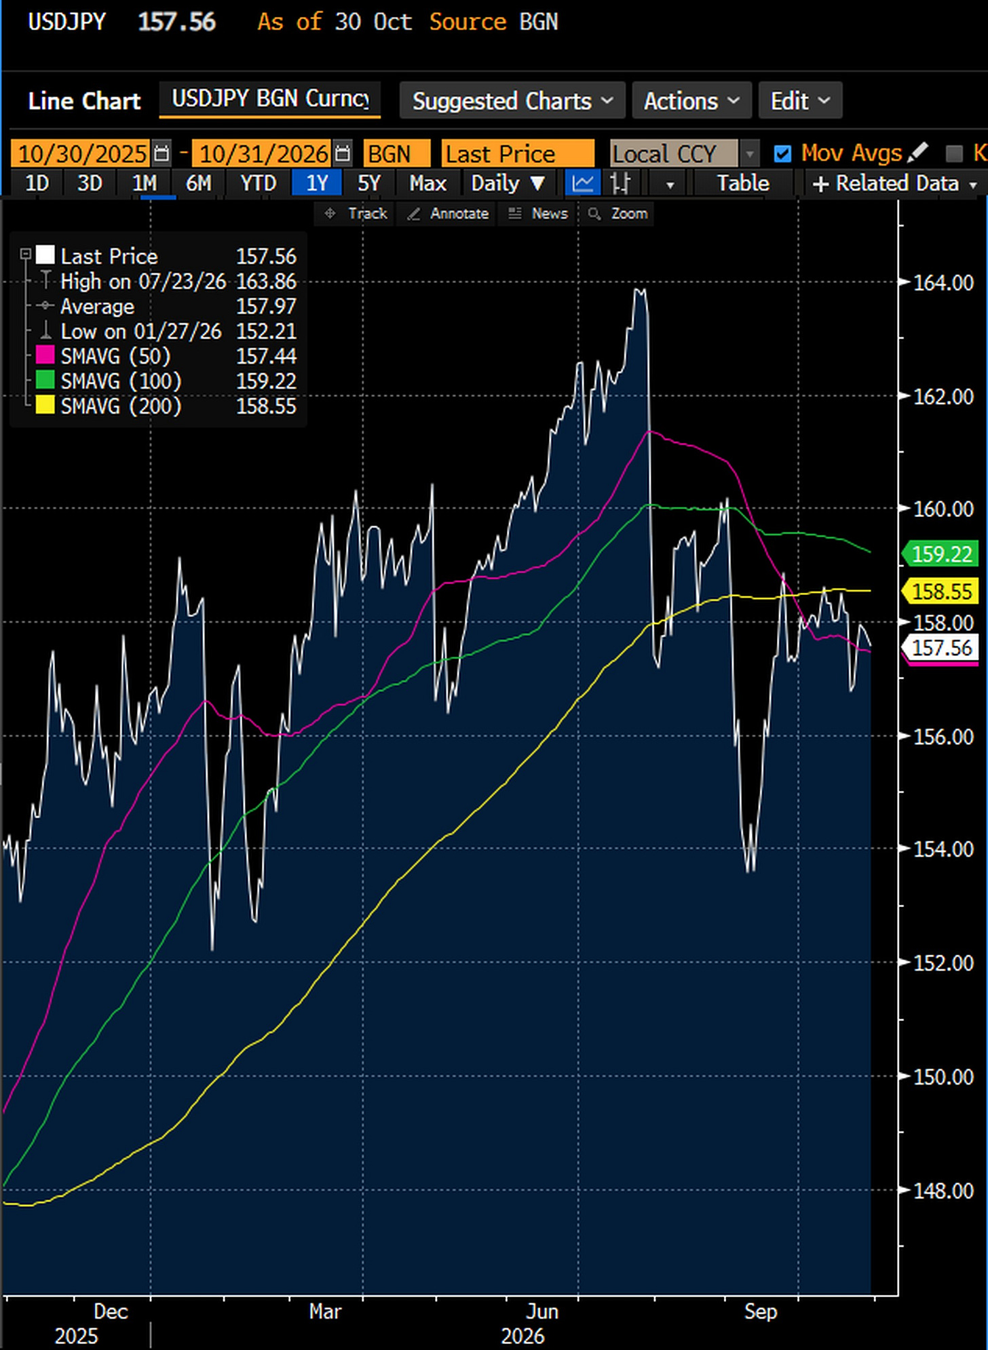Edit moving averages with pencil icon
988x1350 pixels.
[917, 153]
